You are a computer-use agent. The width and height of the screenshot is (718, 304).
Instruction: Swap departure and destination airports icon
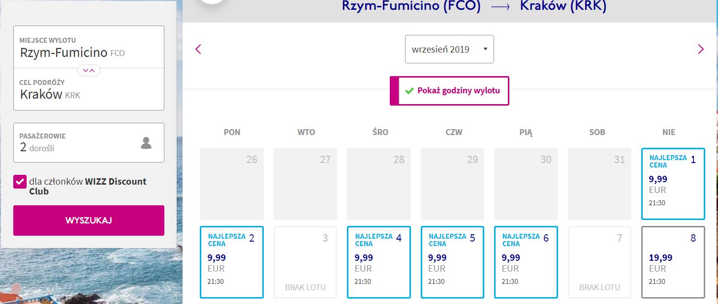89,70
